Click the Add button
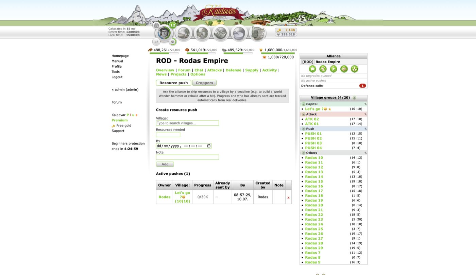Screen dimensions: 476x275 point(165,164)
